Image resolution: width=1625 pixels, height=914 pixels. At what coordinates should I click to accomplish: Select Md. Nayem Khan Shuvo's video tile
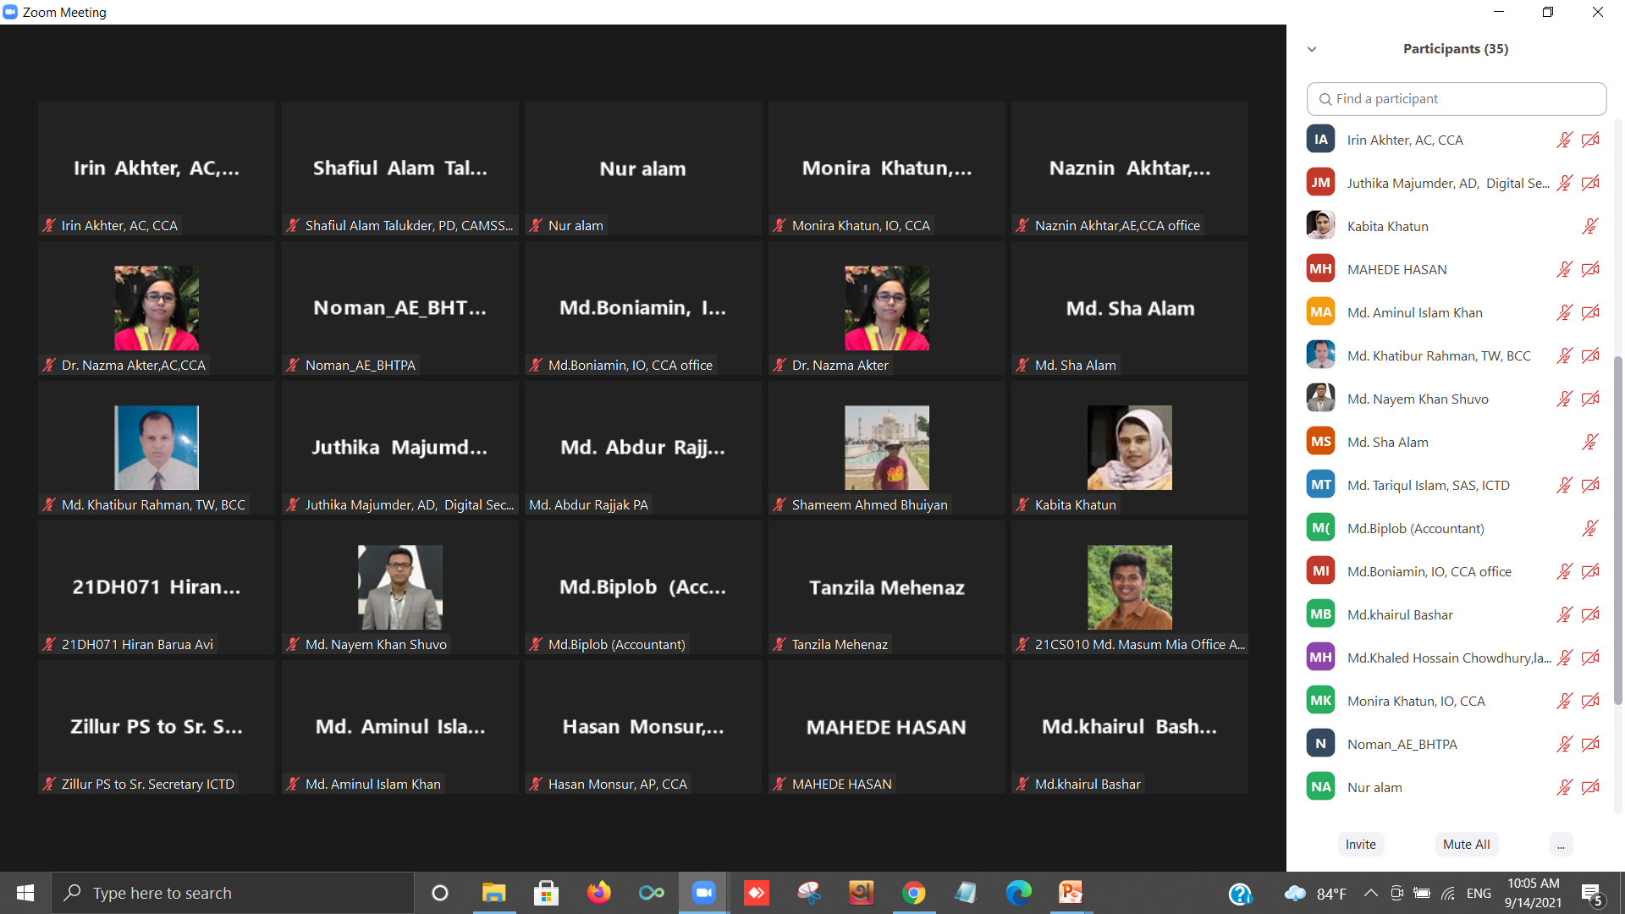point(399,587)
